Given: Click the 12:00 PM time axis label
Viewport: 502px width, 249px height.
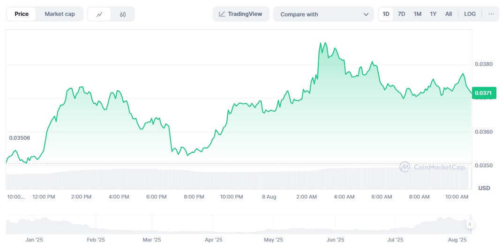Looking at the screenshot, I should (x=44, y=197).
